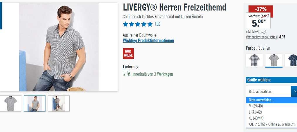Click the red -37% discount badge
Screen dimensions: 297x132
coord(261,9)
